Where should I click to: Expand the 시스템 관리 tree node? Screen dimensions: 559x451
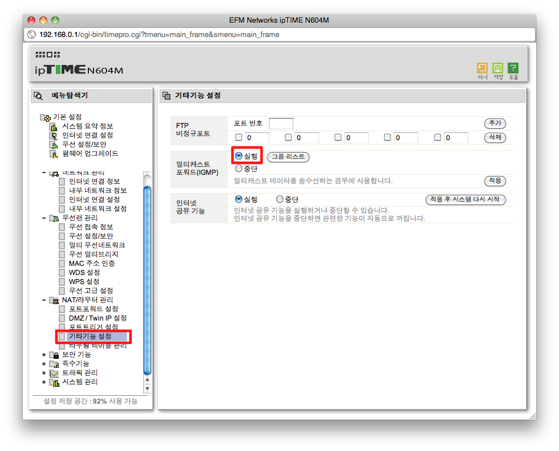point(44,382)
